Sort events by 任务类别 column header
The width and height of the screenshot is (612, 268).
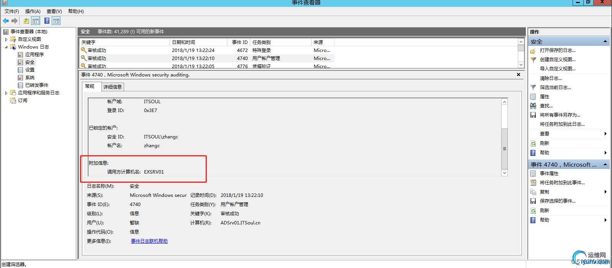pyautogui.click(x=281, y=42)
